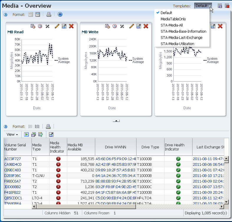Choose STA-Media-All template

point(172,25)
